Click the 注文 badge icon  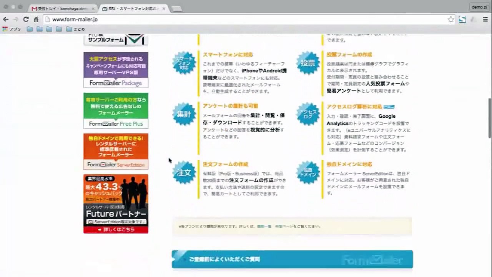point(184,172)
